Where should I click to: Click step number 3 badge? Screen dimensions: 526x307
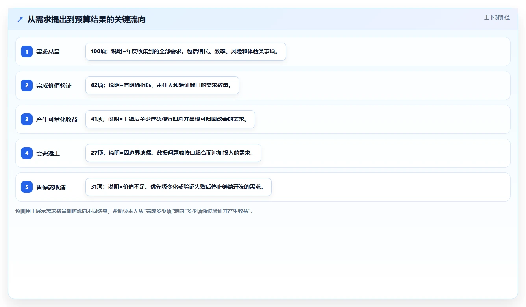(x=27, y=119)
